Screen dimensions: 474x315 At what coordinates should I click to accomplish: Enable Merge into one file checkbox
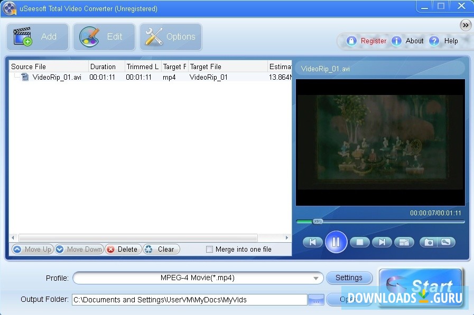[x=209, y=249]
